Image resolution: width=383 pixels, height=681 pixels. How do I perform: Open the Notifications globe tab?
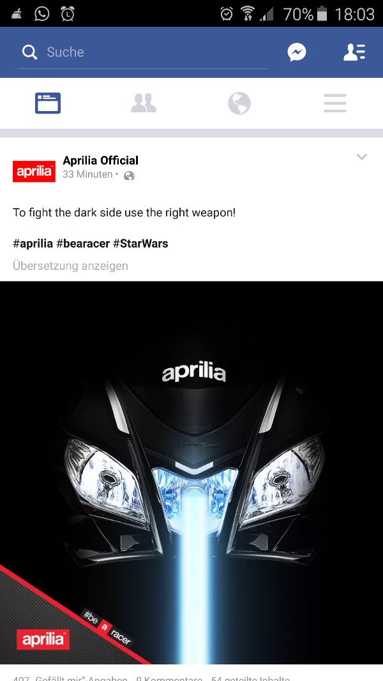tap(239, 103)
